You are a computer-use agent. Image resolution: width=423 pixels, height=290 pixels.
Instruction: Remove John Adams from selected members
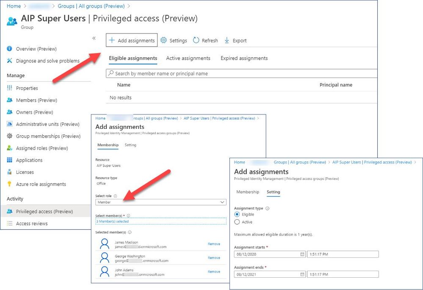(x=214, y=272)
